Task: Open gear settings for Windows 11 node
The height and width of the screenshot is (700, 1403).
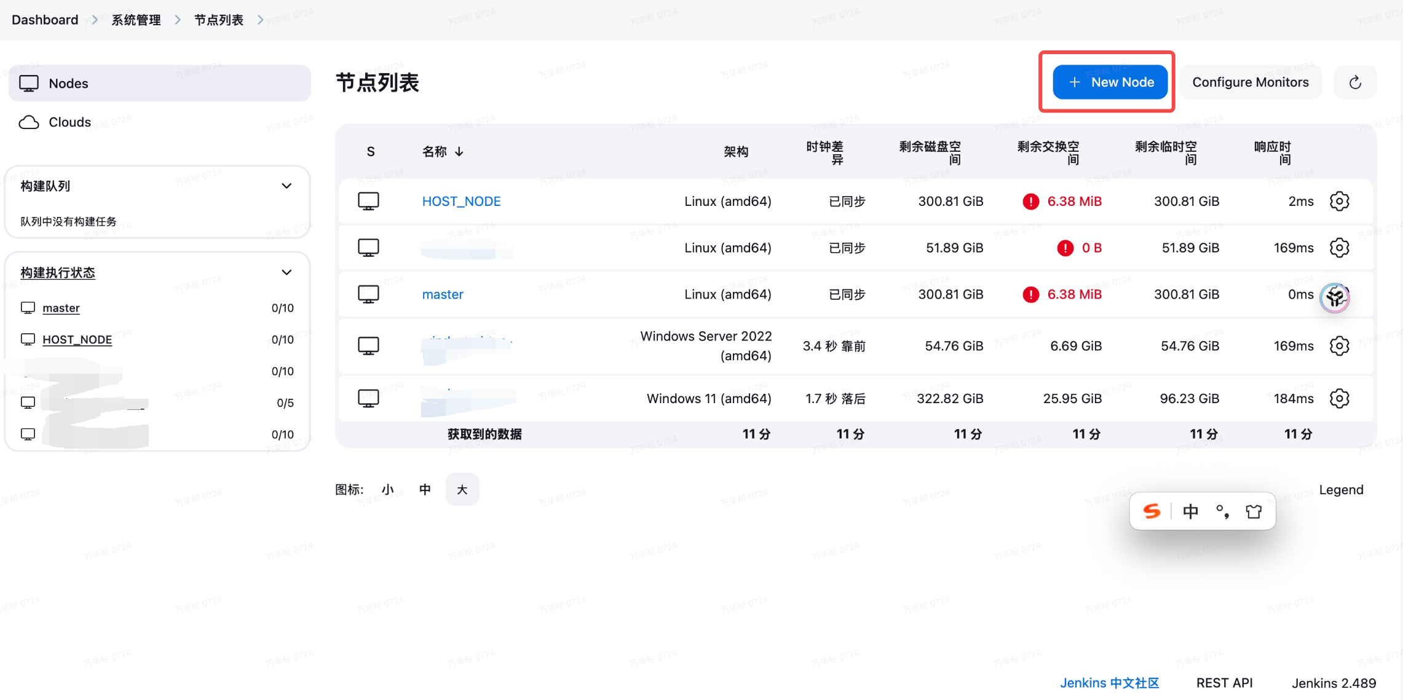Action: point(1339,398)
